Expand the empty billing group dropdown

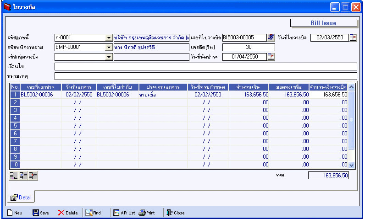tap(109, 57)
